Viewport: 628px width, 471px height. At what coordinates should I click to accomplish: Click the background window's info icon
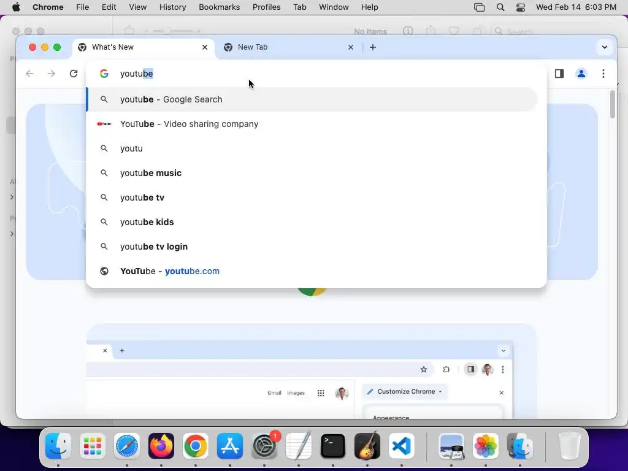click(408, 31)
